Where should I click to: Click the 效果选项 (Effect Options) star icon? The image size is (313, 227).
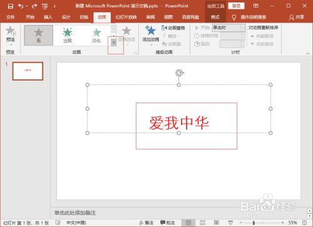(126, 31)
